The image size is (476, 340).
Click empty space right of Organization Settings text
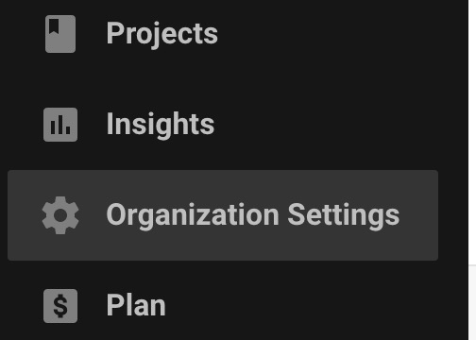coord(418,215)
